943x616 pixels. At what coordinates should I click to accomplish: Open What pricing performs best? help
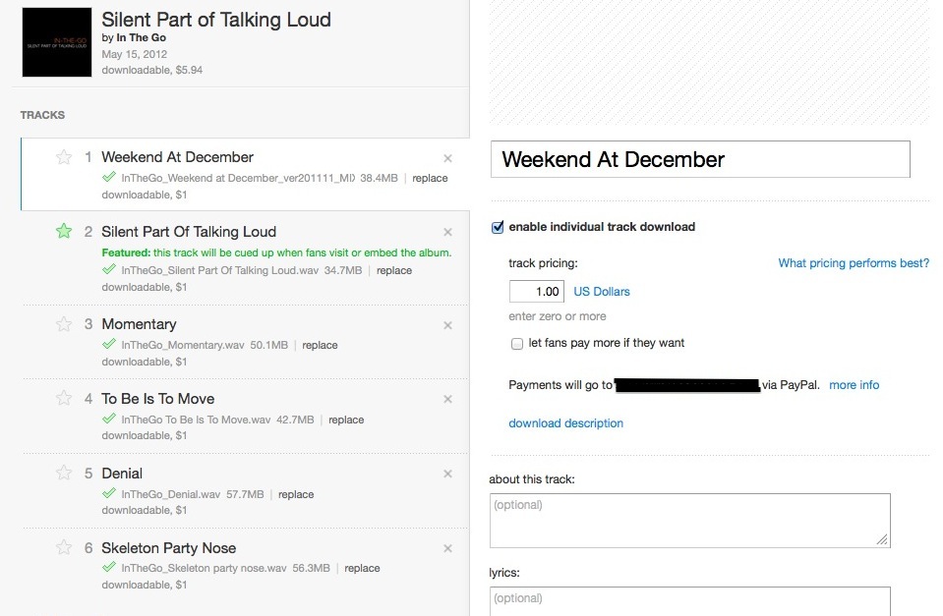coord(853,263)
